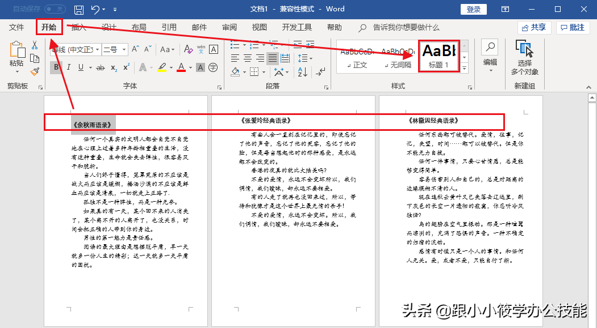This screenshot has height=328, width=597.
Task: Toggle center alignment in paragraph group
Action: click(248, 58)
